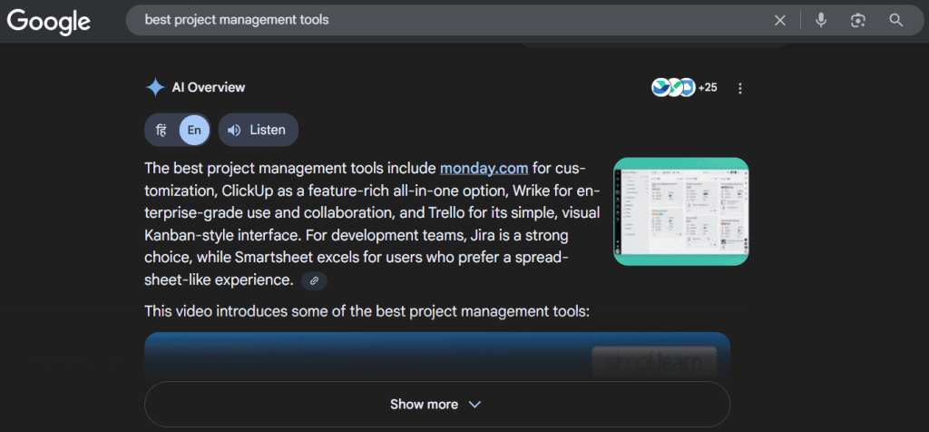Expand the overview with Show more
929x432 pixels.
pyautogui.click(x=425, y=405)
